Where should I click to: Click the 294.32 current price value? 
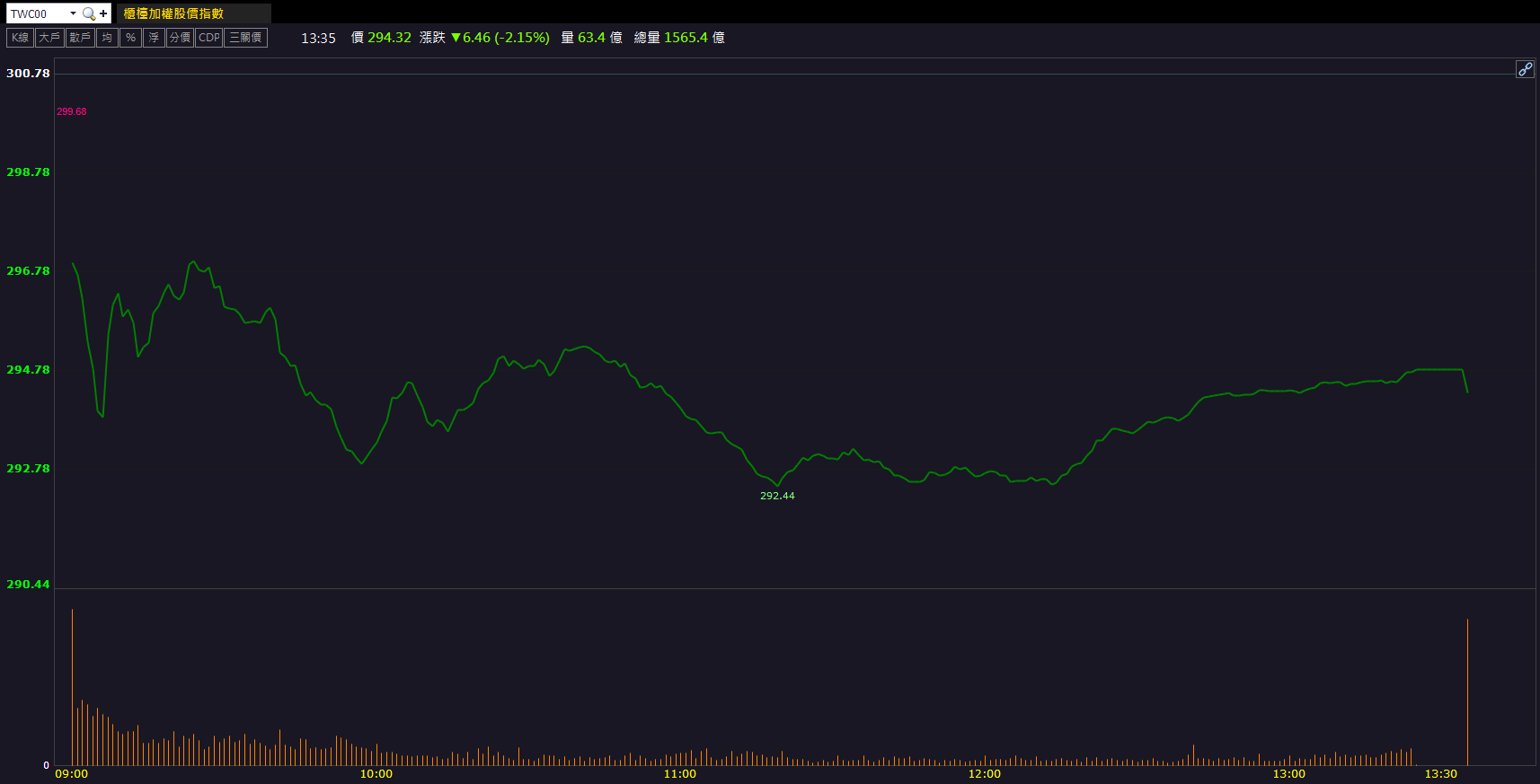click(x=389, y=38)
